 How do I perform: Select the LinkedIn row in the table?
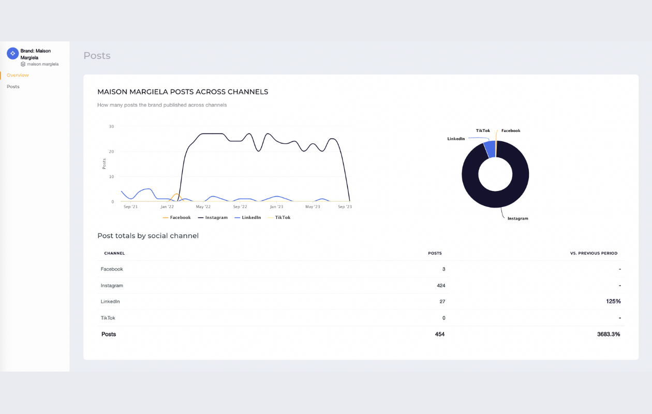pyautogui.click(x=361, y=301)
